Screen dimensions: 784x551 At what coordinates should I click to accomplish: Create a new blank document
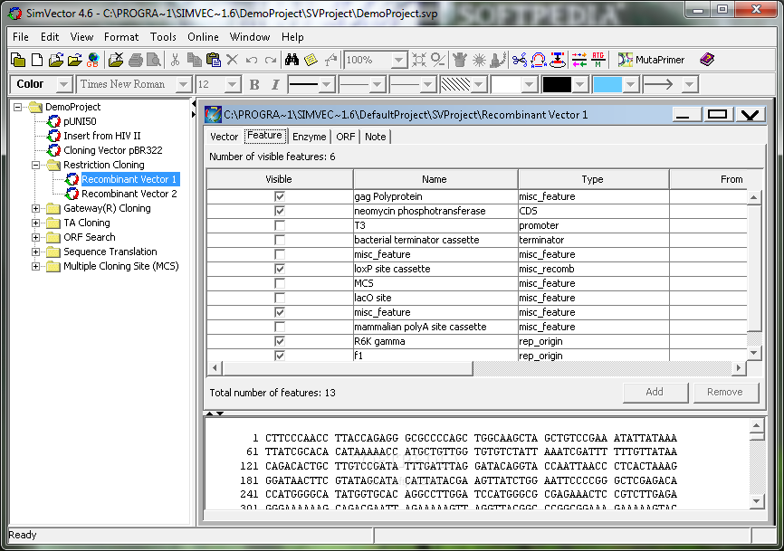point(37,60)
